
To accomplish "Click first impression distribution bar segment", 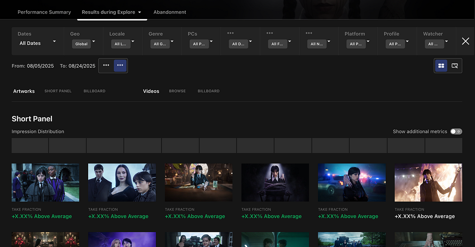I will (30, 146).
